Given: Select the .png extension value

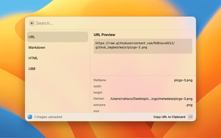Looking at the screenshot, I should coord(189,105).
